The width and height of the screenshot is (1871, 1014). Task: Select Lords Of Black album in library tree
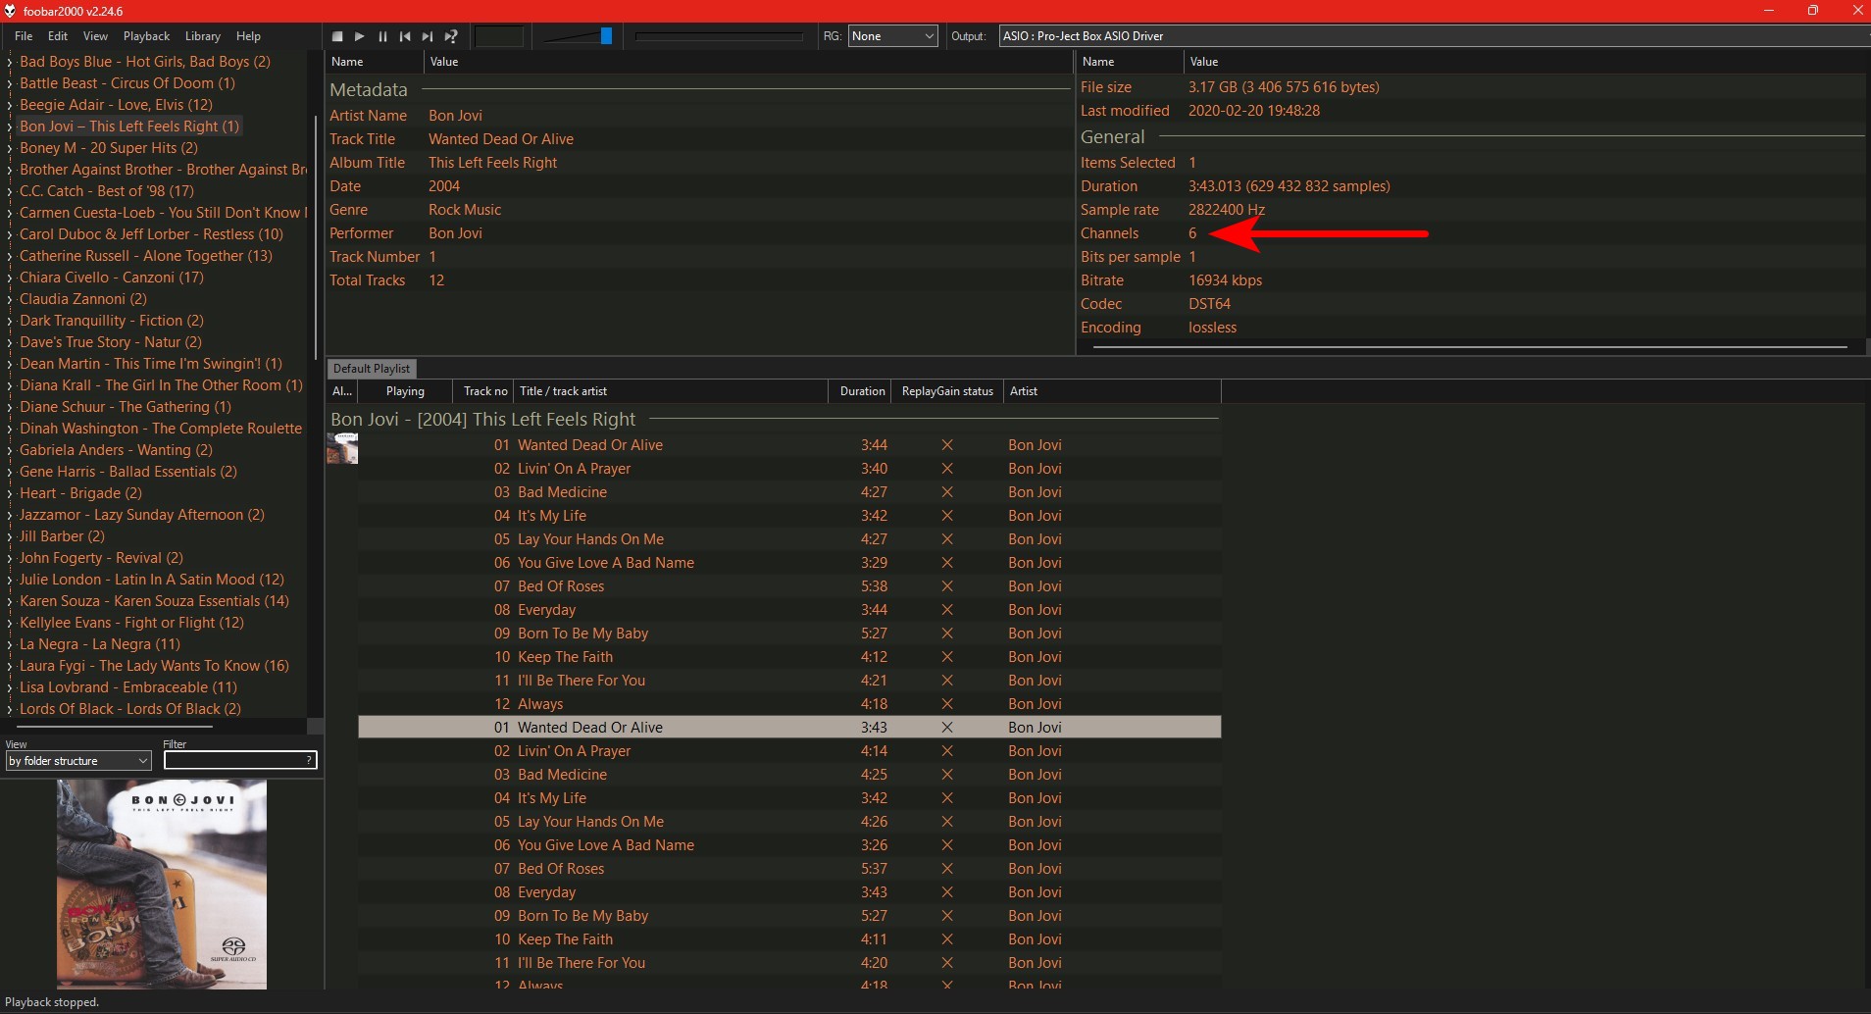coord(130,709)
